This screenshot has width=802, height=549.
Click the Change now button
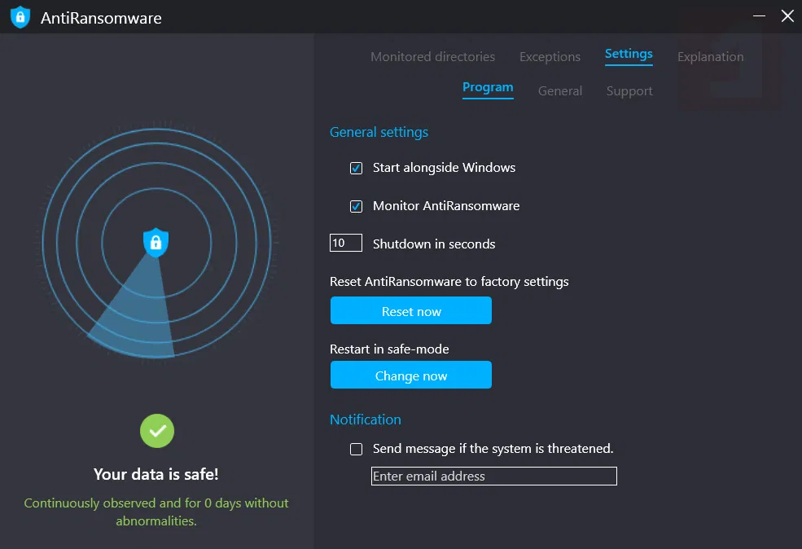coord(410,376)
